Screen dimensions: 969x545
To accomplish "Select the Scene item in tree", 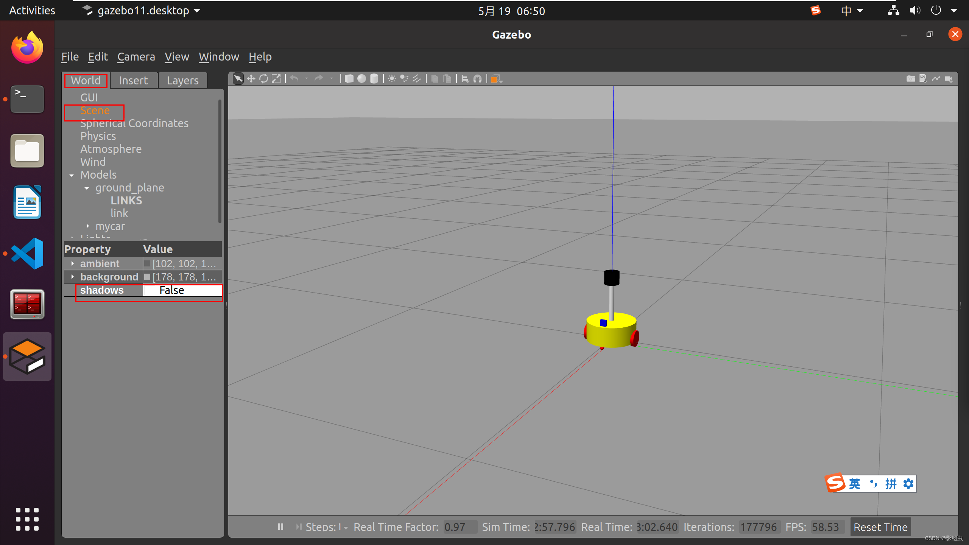I will click(95, 111).
